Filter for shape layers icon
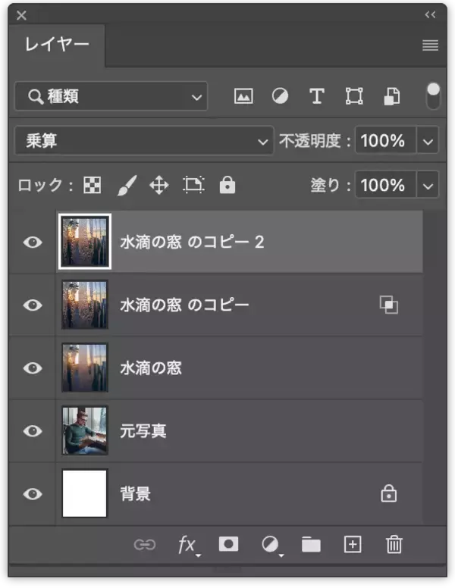The image size is (455, 588). tap(354, 96)
